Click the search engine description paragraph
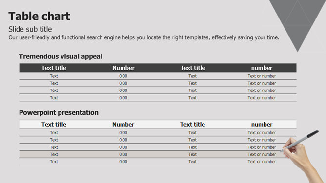The height and width of the screenshot is (183, 326). (x=143, y=37)
